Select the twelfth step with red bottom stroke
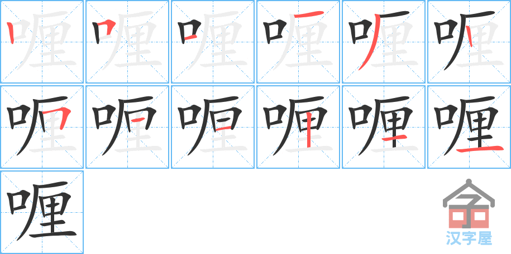The image size is (511, 254). 469,127
